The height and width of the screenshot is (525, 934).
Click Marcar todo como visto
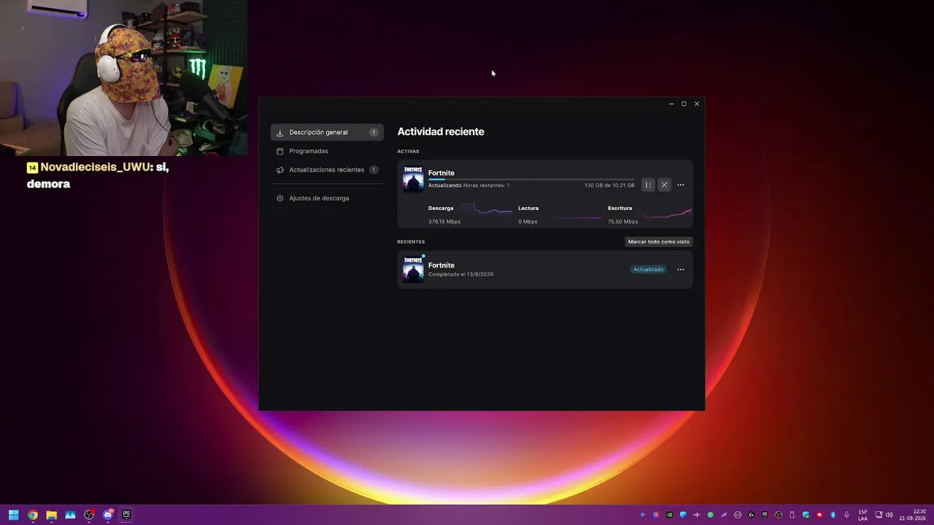(659, 241)
